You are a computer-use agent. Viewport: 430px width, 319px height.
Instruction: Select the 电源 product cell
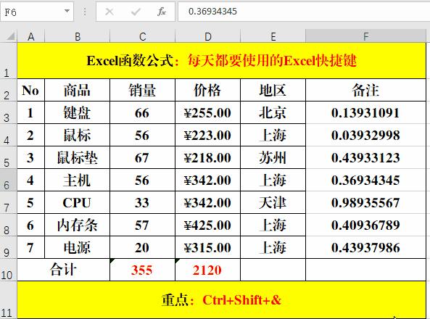pos(77,247)
